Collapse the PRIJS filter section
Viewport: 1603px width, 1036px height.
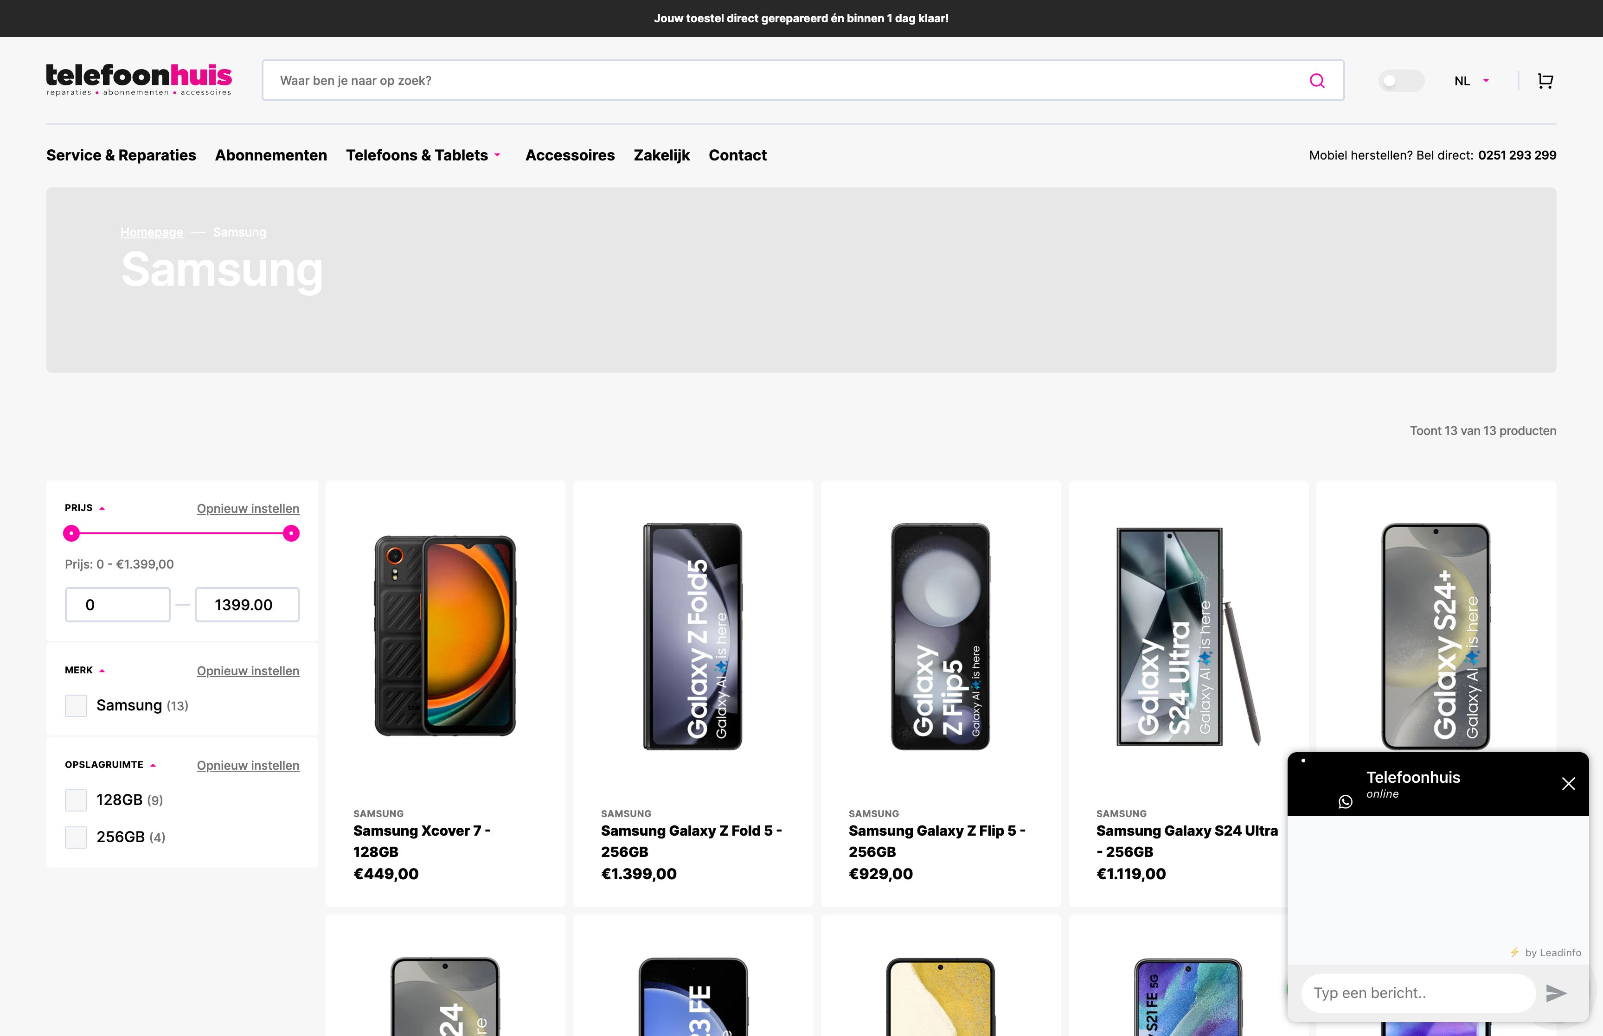[x=102, y=508]
